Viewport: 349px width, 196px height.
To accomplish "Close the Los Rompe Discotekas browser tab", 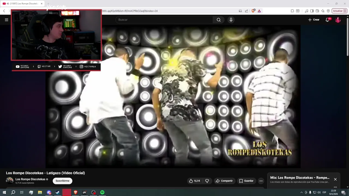I will tap(42, 4).
